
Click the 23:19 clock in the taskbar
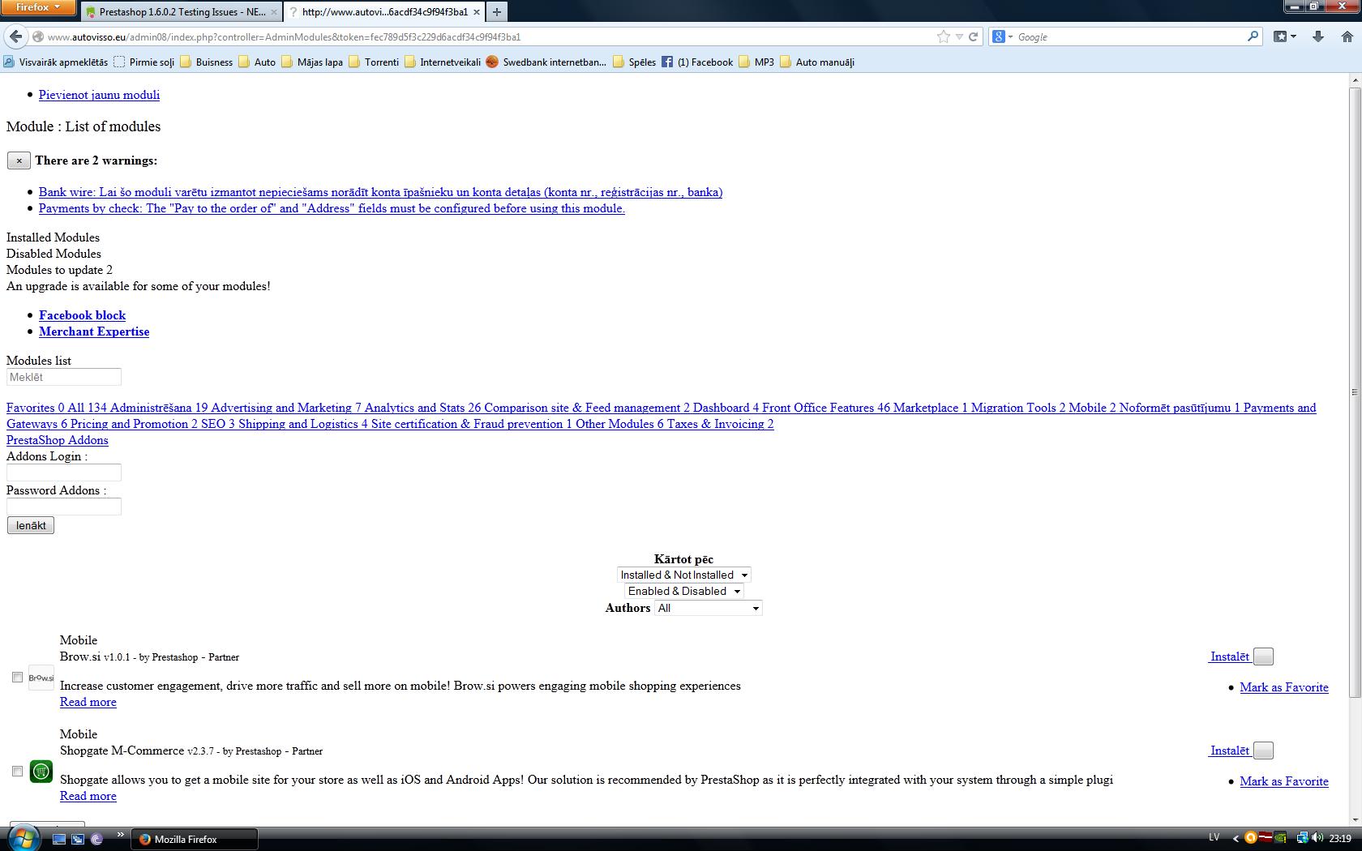(x=1340, y=839)
